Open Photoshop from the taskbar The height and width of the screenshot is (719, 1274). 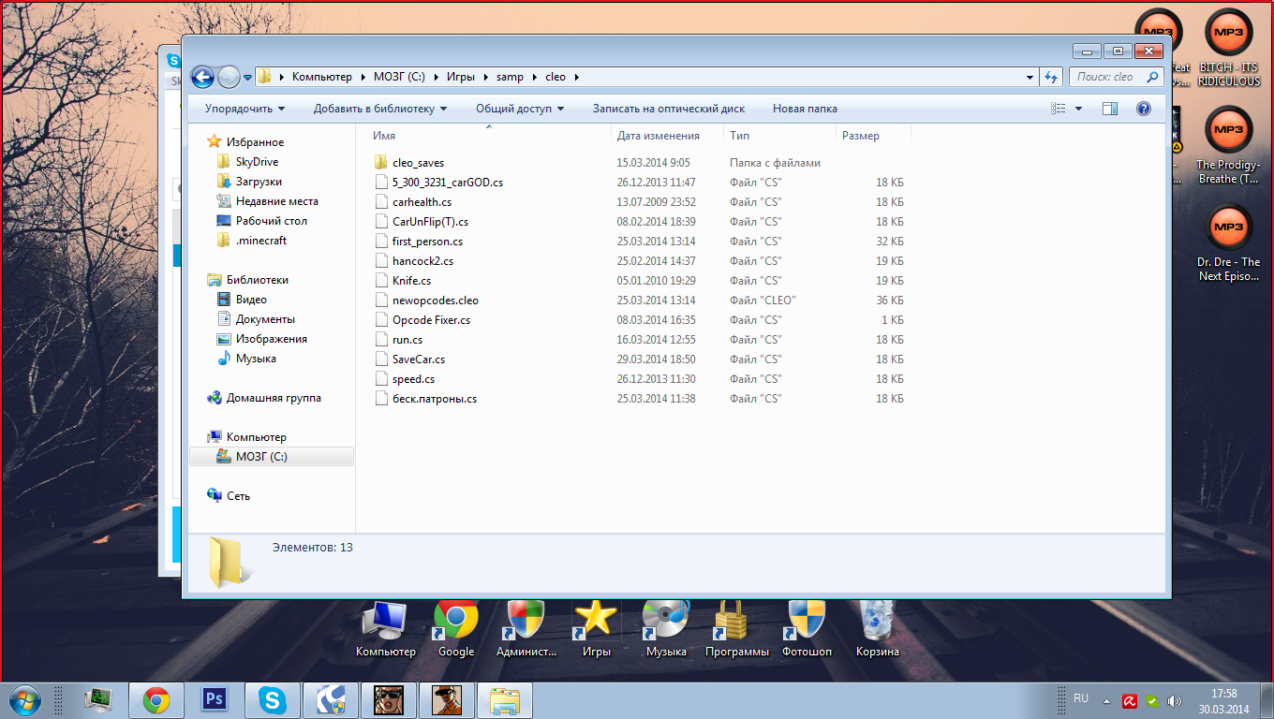click(x=215, y=699)
